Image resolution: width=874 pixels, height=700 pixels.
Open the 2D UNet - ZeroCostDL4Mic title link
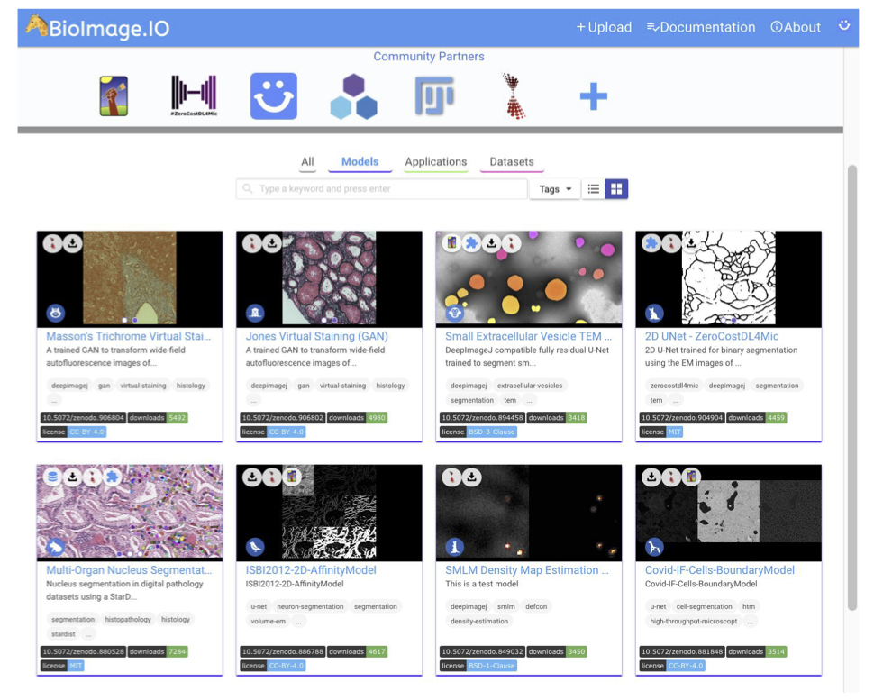[712, 336]
